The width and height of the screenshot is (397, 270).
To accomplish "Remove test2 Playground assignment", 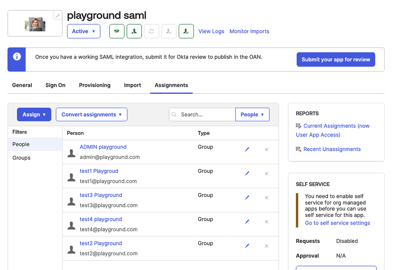I will (266, 246).
